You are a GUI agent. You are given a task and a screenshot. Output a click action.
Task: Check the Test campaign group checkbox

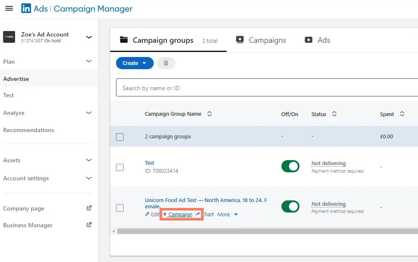(x=120, y=167)
